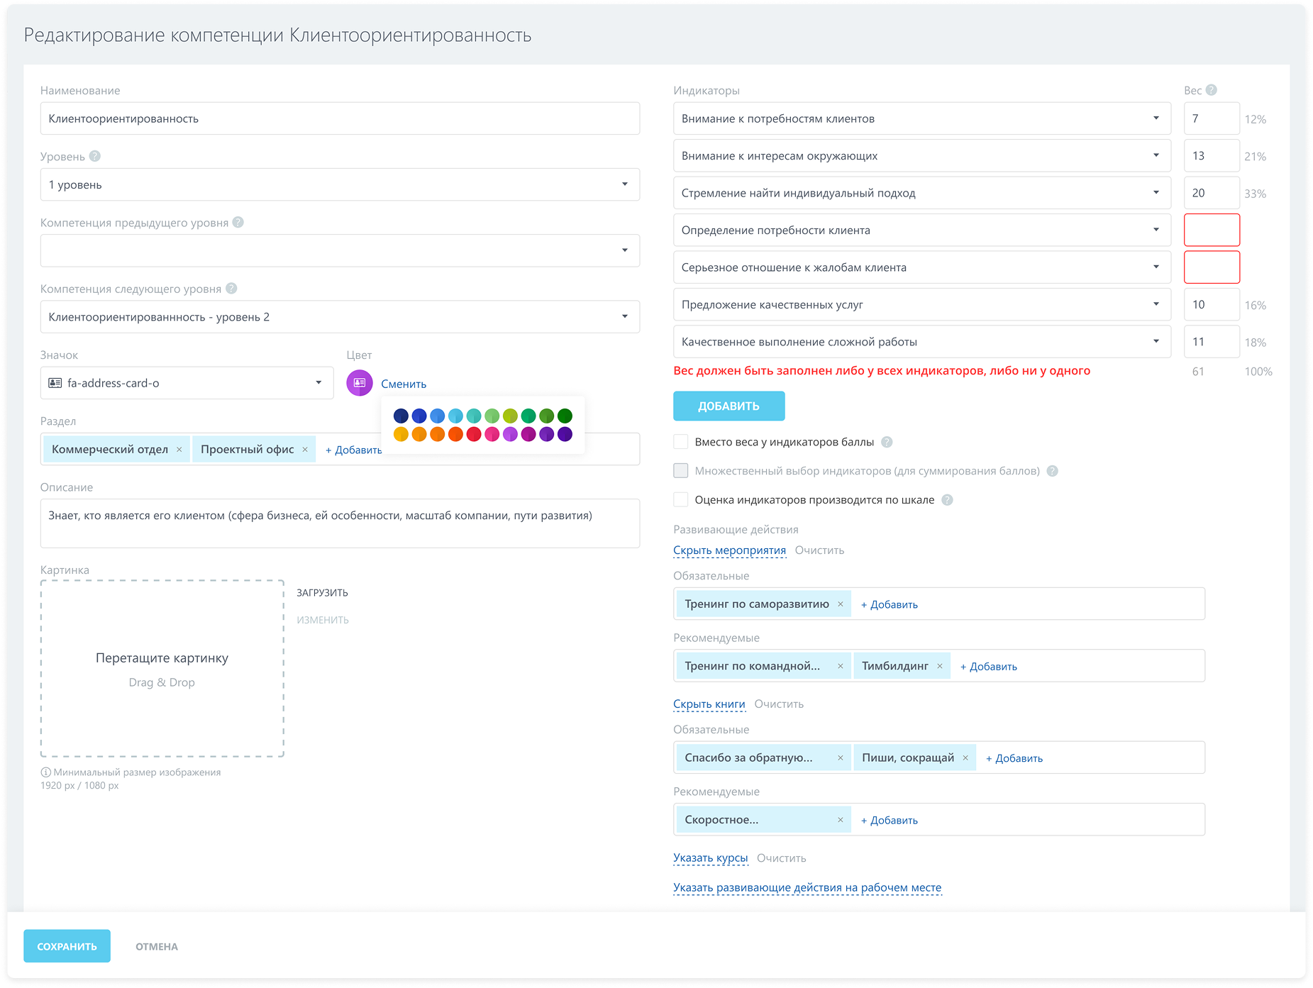Expand Стремление найти индивидуальный подход dropdown
The width and height of the screenshot is (1313, 988).
921,193
